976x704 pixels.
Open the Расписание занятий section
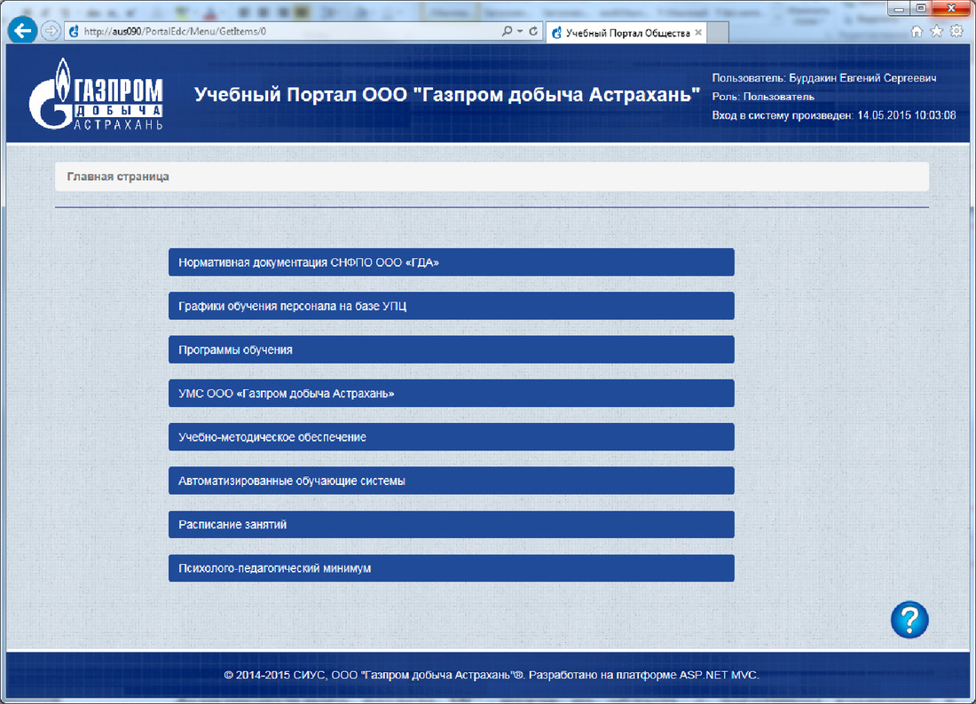coord(452,524)
